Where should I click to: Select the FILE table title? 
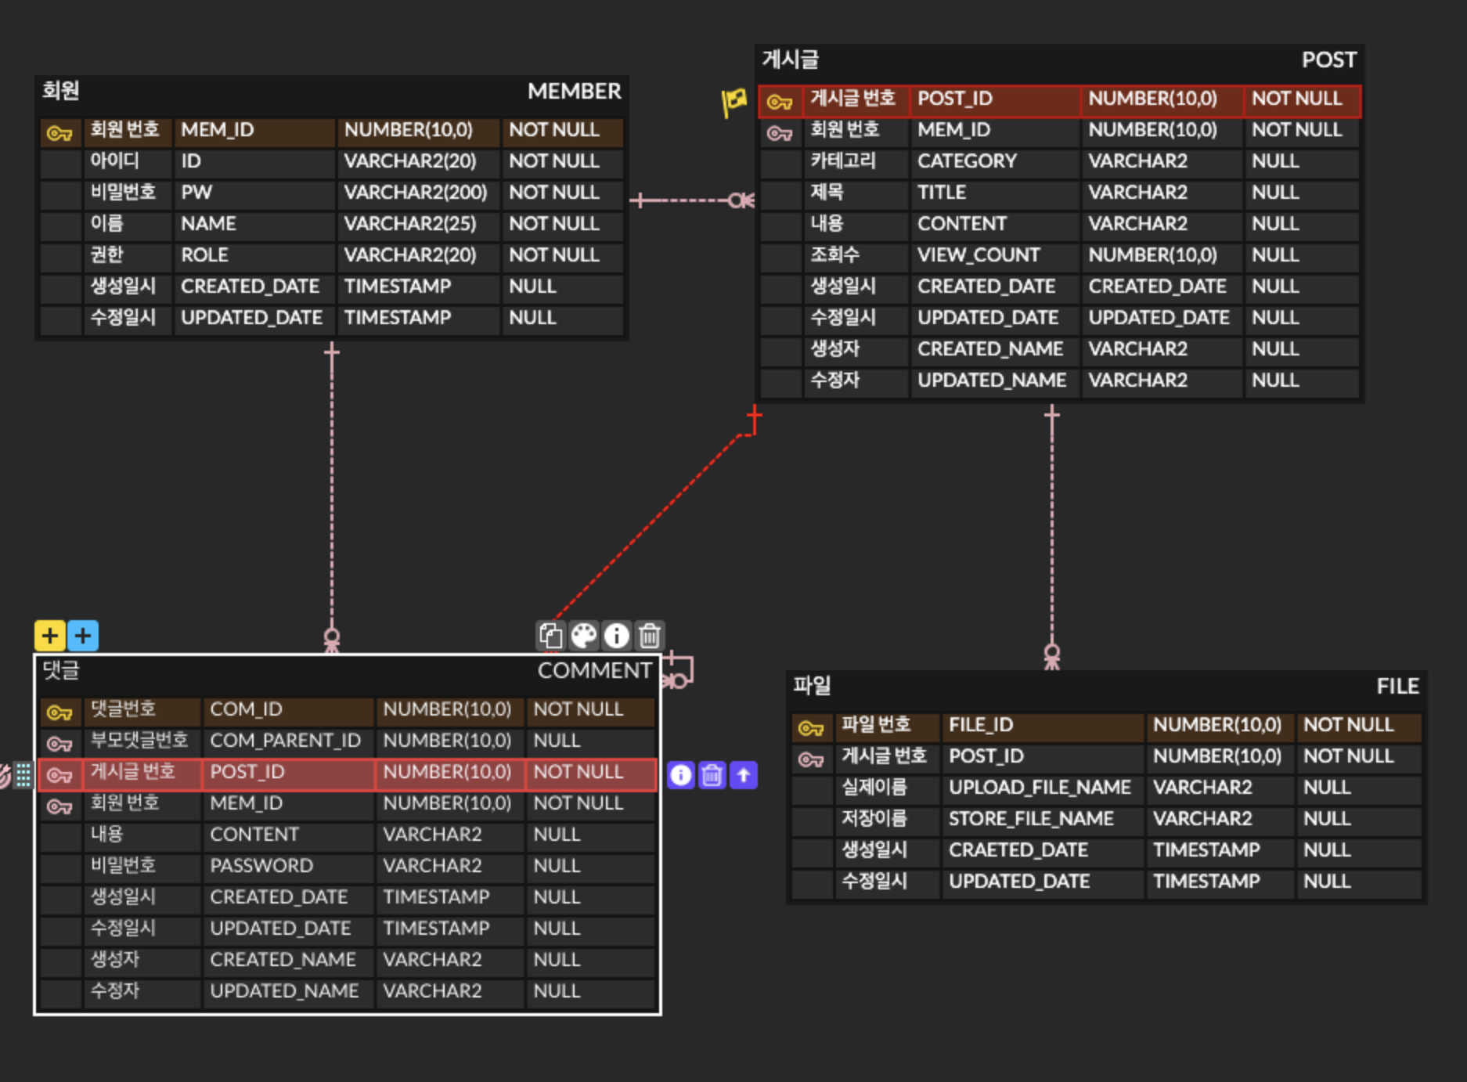pyautogui.click(x=1397, y=686)
